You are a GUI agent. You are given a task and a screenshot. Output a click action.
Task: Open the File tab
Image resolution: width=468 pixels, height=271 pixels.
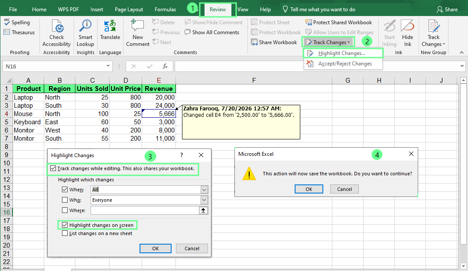click(x=13, y=10)
